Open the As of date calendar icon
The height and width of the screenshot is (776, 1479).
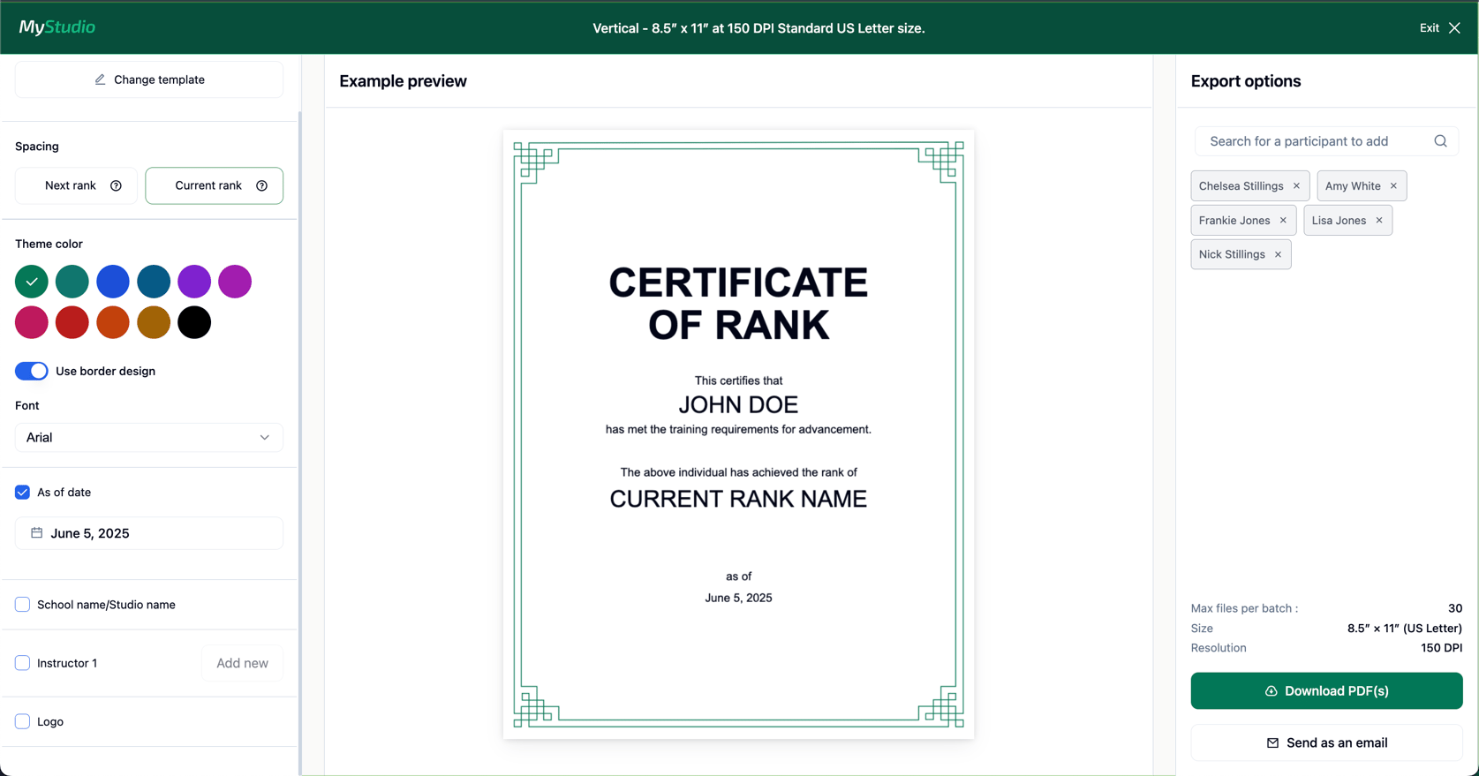point(37,533)
